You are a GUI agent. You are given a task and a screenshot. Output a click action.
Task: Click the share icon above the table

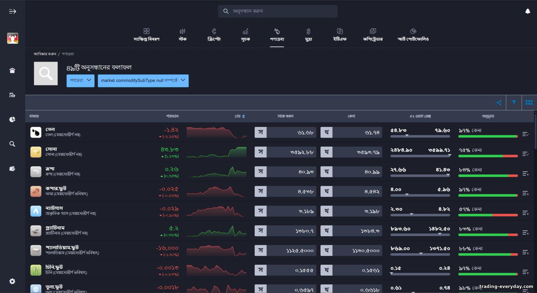(499, 103)
